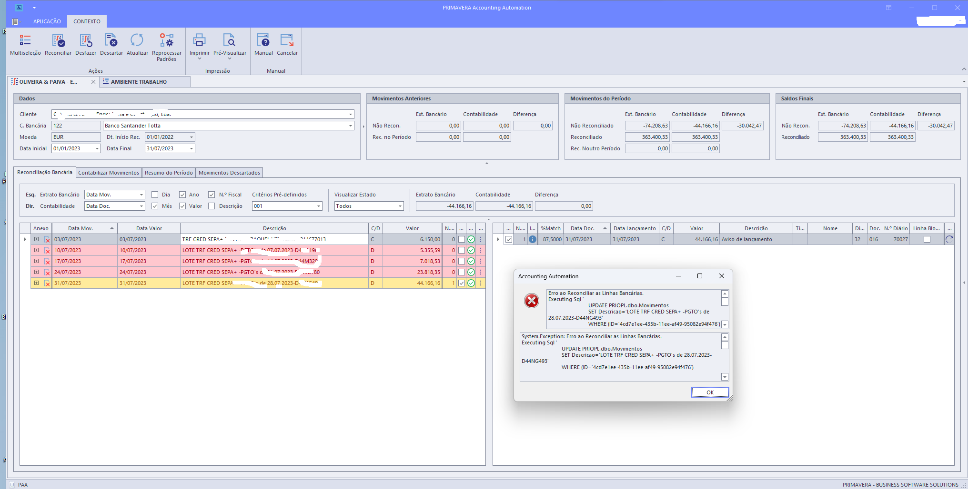968x489 pixels.
Task: Open Critérios Pré-definidos combo box
Action: (319, 206)
